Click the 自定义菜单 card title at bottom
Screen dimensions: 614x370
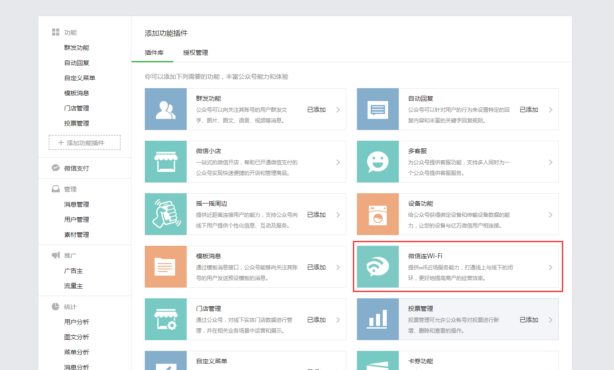click(x=212, y=361)
